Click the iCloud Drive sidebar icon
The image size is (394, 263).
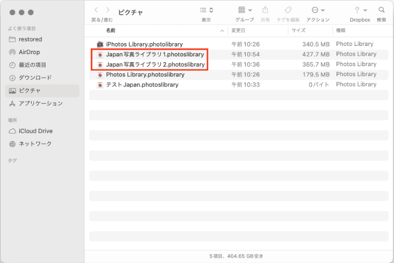click(13, 131)
